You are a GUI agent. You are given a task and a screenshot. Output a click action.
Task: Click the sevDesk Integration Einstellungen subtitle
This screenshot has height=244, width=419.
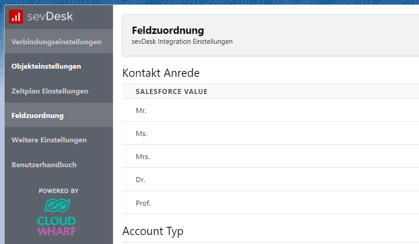pyautogui.click(x=182, y=42)
